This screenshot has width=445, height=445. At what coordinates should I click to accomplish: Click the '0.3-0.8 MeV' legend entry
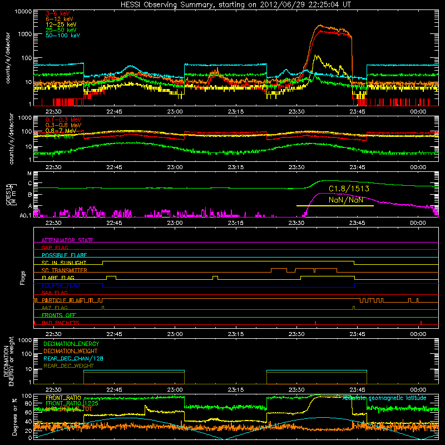63,125
